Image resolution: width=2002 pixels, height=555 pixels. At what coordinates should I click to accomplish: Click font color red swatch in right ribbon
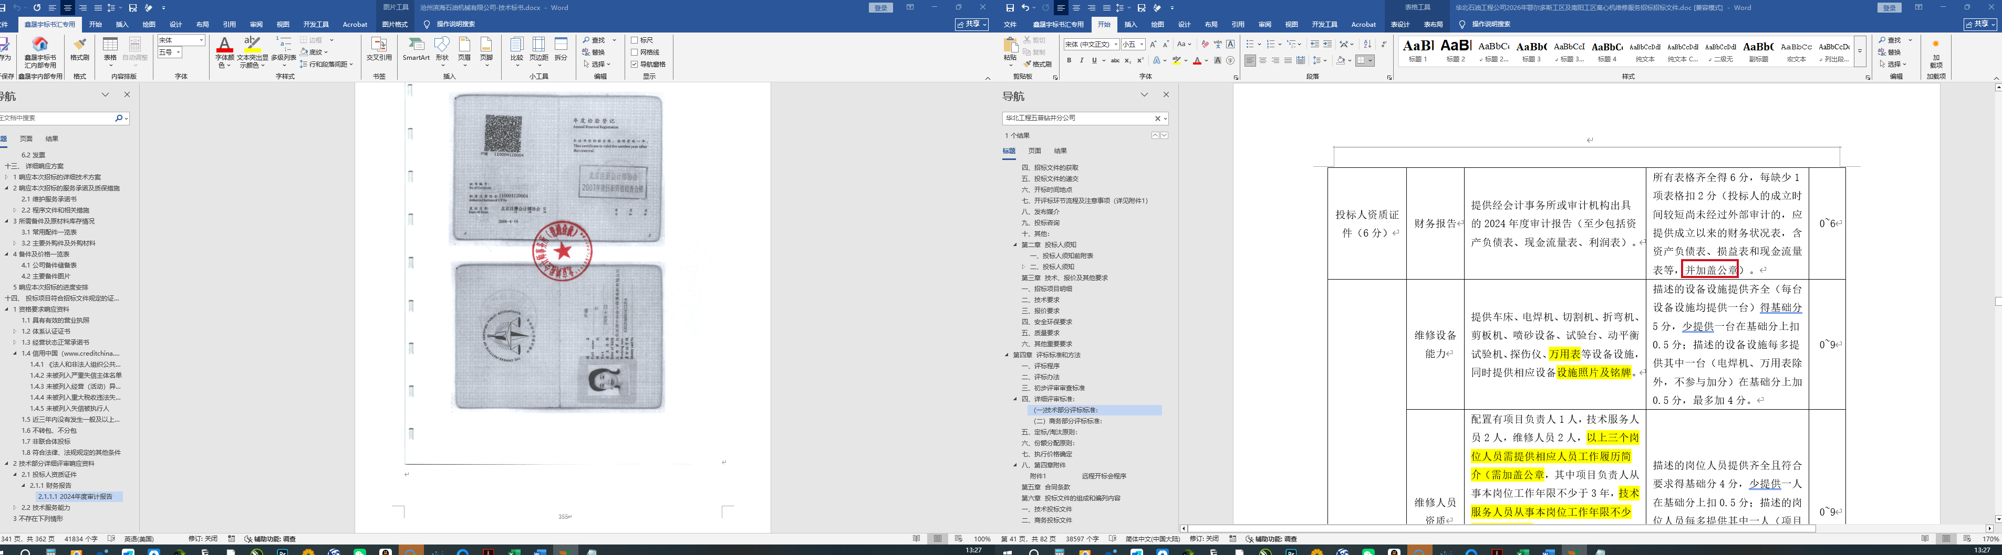[1198, 60]
